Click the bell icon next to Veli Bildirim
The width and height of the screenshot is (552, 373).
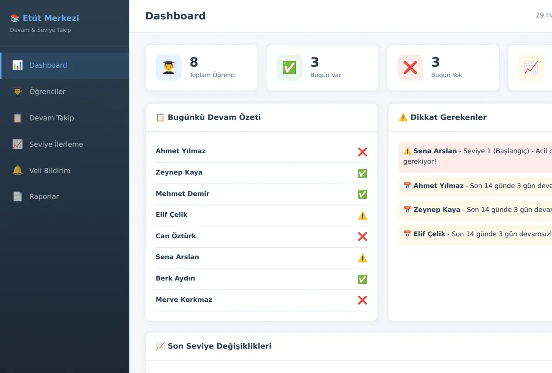point(17,171)
